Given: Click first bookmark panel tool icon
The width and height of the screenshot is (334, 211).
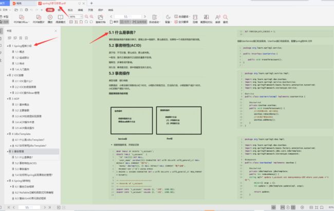Looking at the screenshot, I should [9, 38].
